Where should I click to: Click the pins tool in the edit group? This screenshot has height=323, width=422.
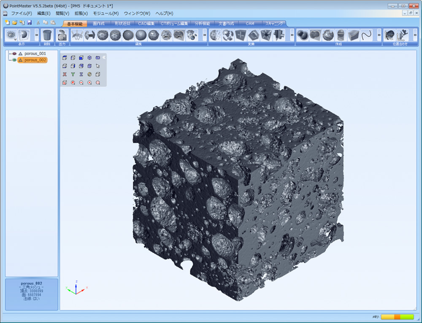click(77, 35)
